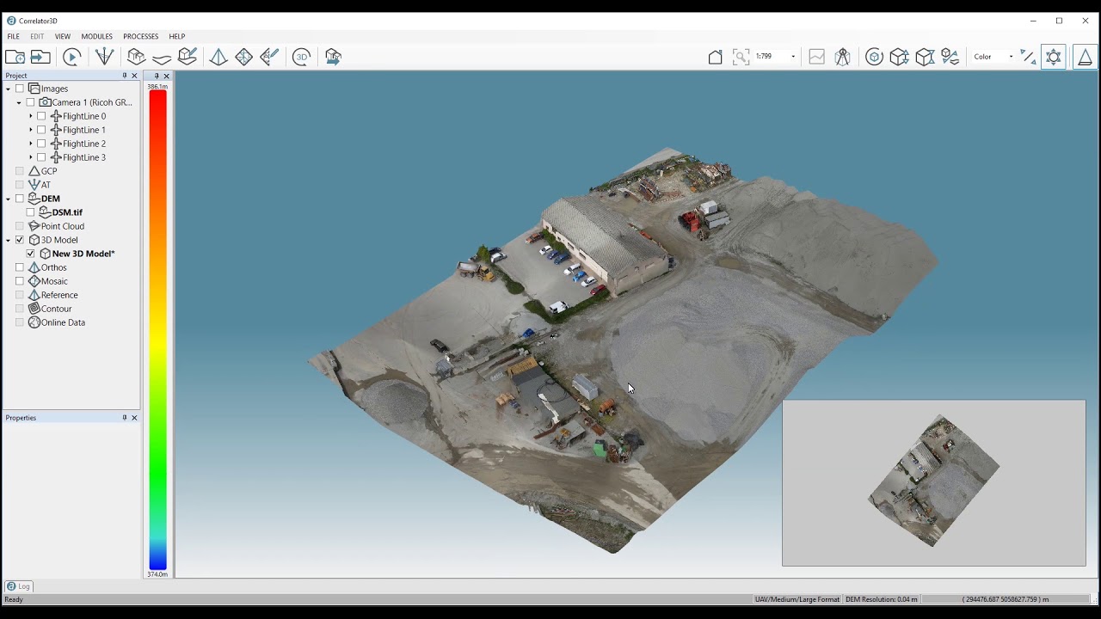Open the EDIT menu
This screenshot has height=619, width=1101.
point(37,37)
